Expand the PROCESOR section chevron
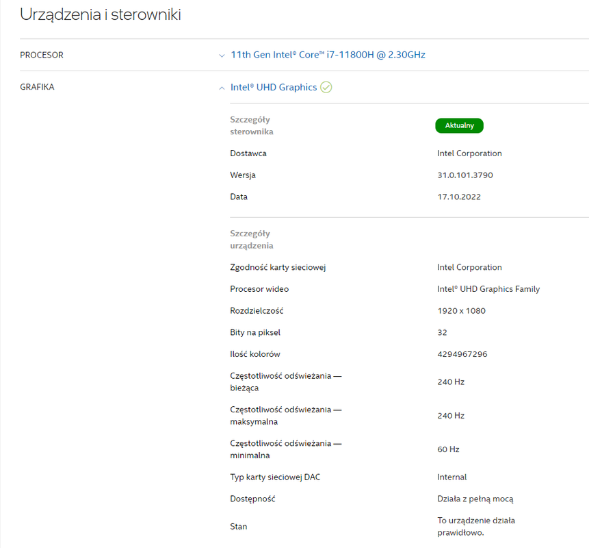This screenshot has height=548, width=589. 222,55
